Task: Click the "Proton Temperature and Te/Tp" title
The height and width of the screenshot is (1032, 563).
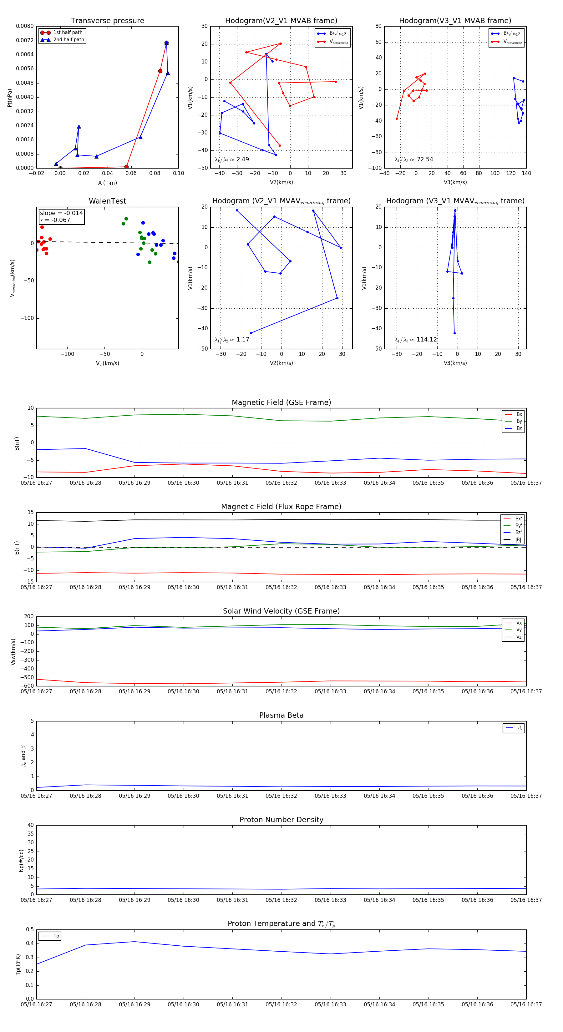Action: click(281, 924)
